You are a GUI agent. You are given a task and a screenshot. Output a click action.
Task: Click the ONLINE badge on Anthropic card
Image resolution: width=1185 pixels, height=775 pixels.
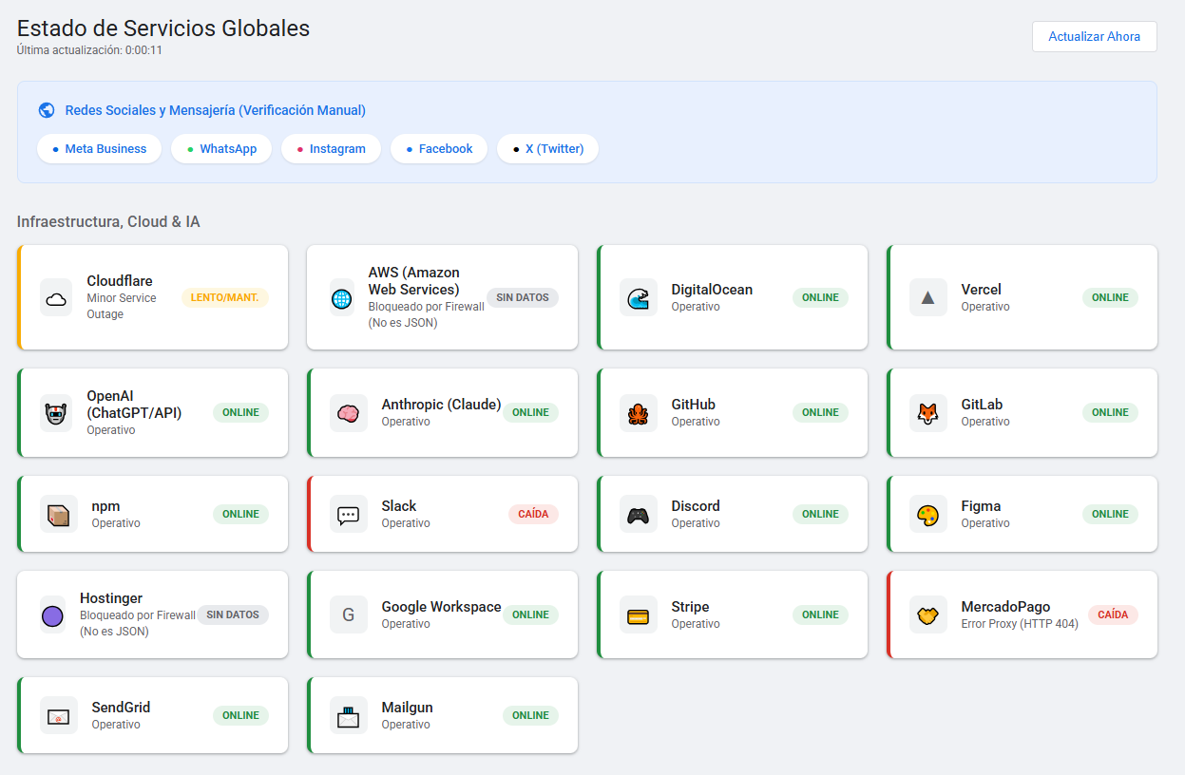click(x=530, y=413)
